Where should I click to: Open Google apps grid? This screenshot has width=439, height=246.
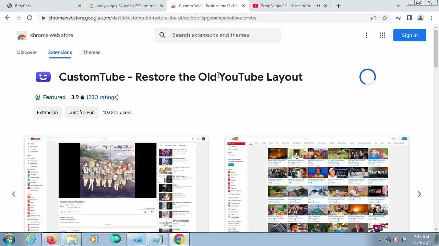click(382, 35)
